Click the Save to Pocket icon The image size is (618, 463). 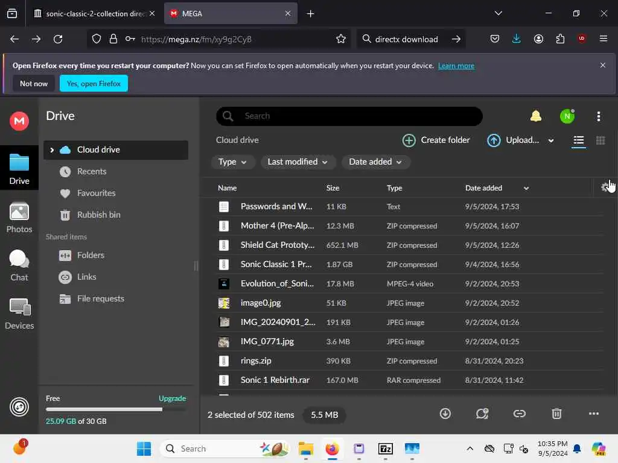tap(495, 39)
